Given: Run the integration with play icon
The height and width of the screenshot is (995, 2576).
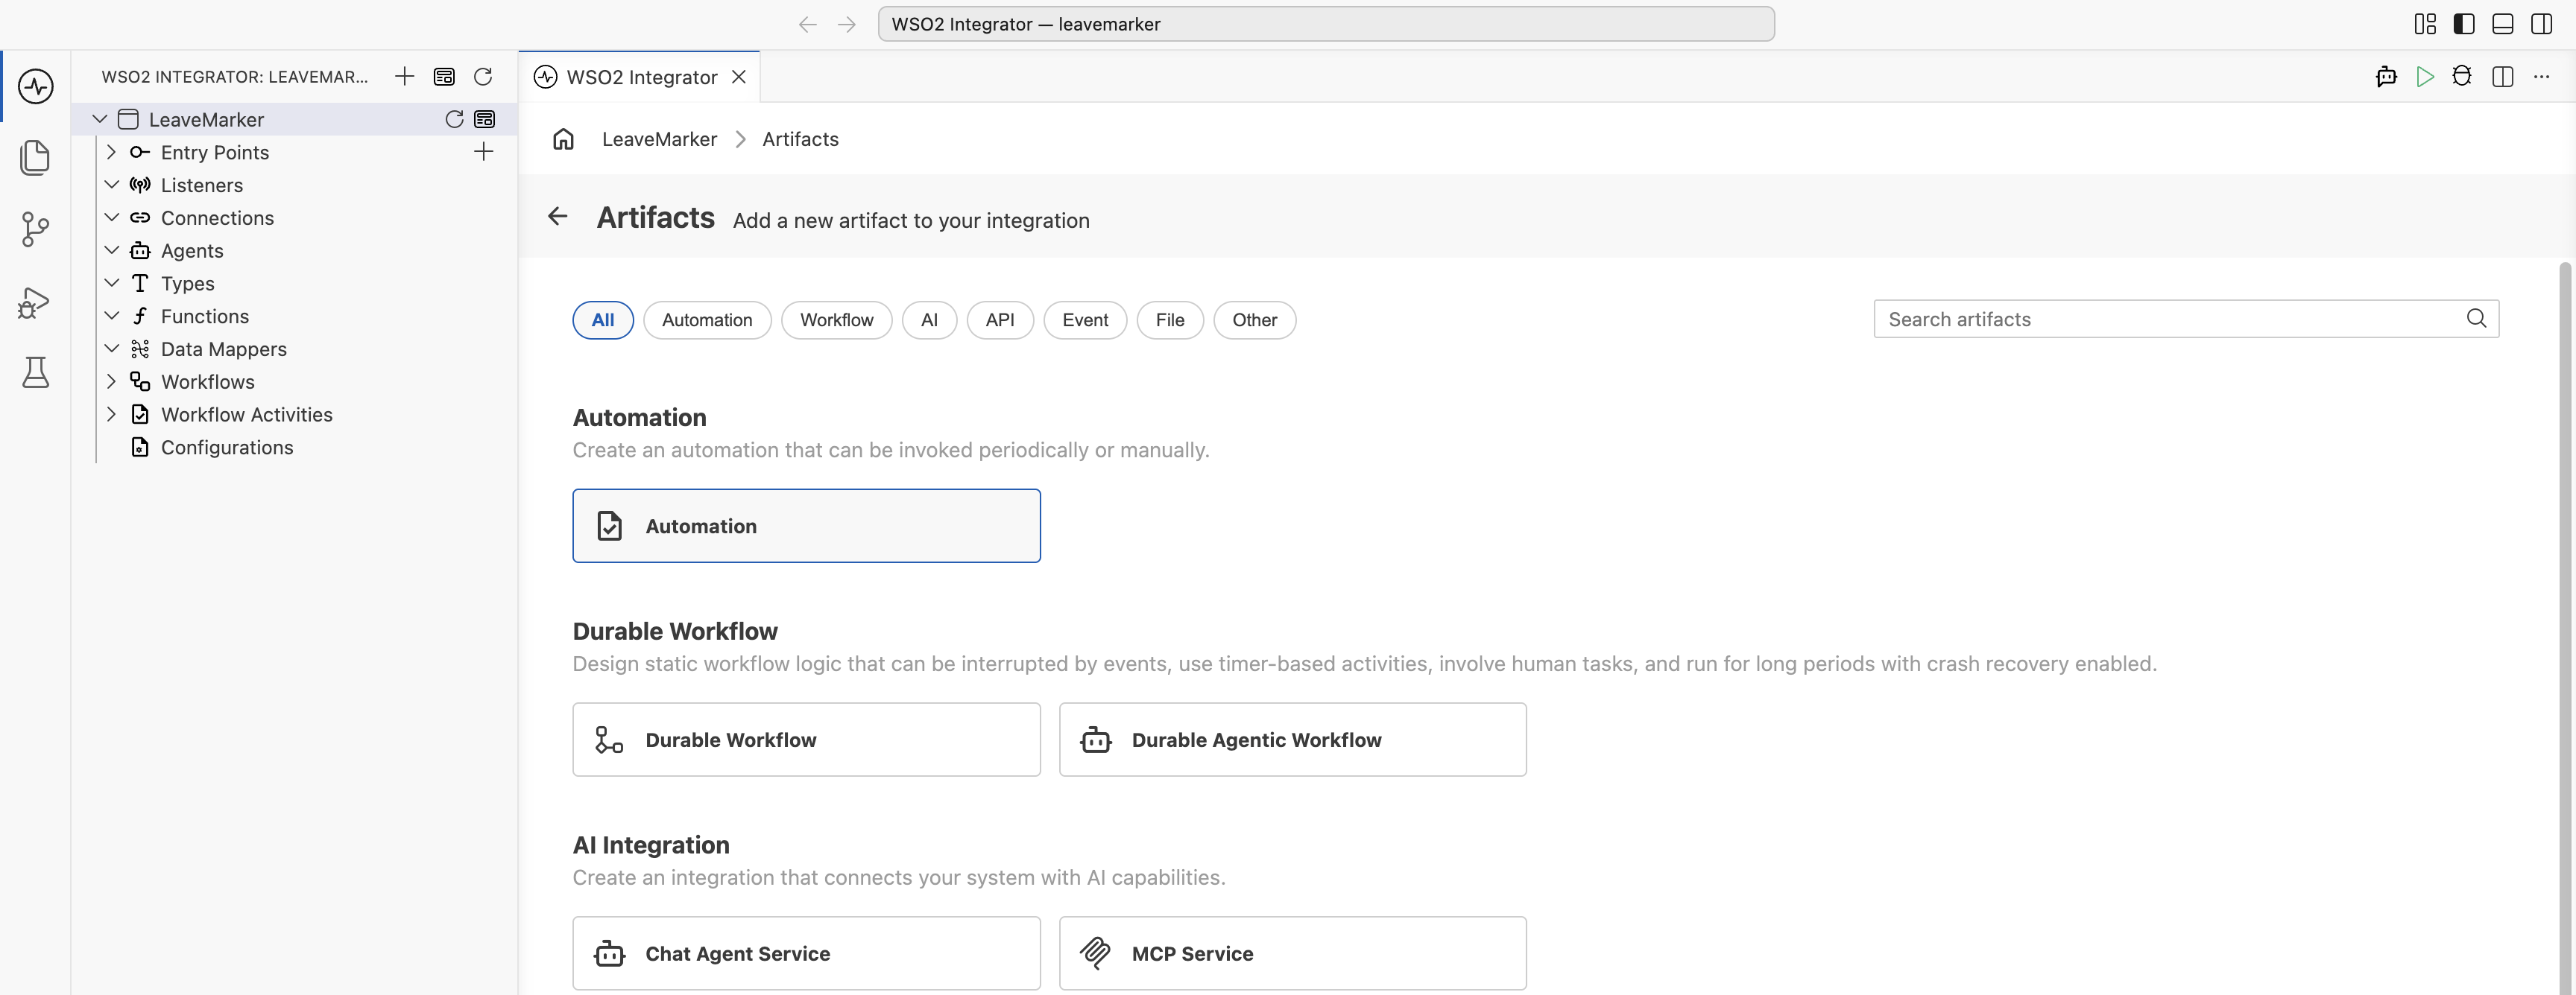Looking at the screenshot, I should tap(2425, 77).
